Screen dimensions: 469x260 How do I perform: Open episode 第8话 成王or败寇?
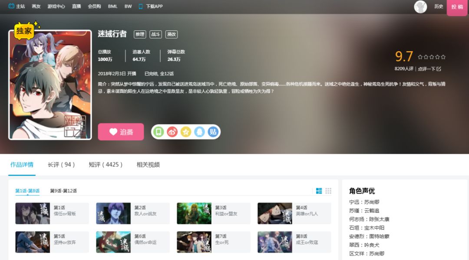point(294,242)
